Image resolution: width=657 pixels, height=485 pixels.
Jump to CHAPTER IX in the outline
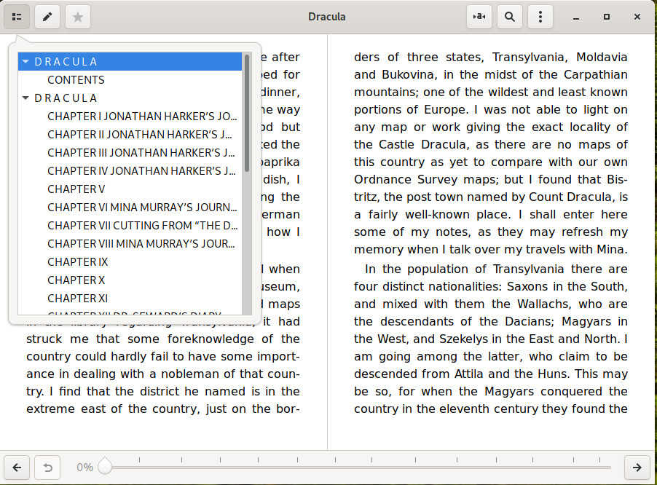click(x=77, y=261)
